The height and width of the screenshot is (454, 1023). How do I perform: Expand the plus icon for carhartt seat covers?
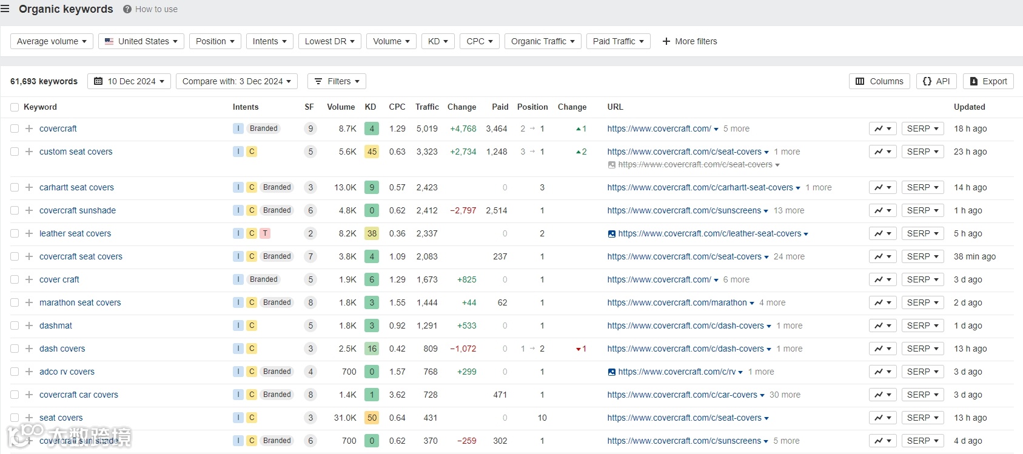(29, 187)
